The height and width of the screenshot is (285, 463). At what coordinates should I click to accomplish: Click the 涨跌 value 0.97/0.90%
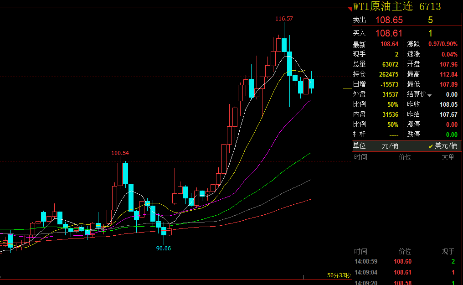[x=442, y=44]
